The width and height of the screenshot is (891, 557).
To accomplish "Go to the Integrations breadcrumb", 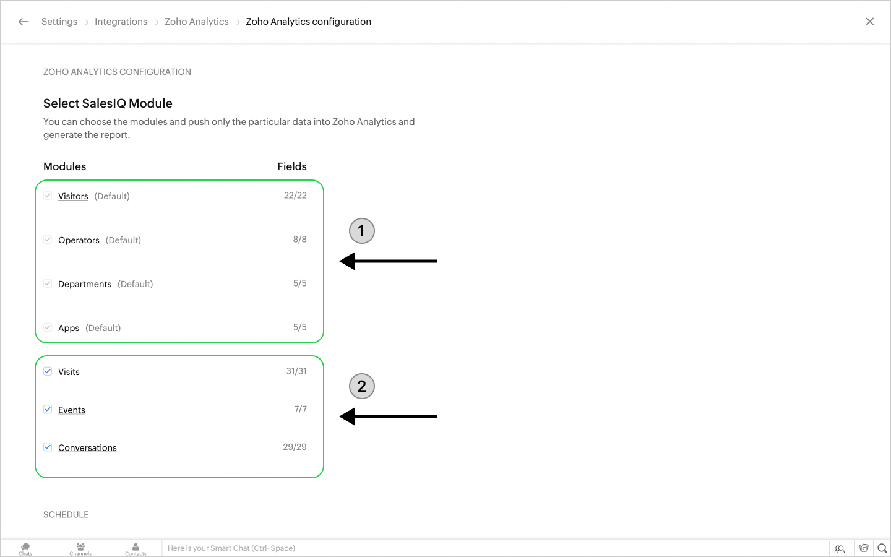I will point(121,22).
